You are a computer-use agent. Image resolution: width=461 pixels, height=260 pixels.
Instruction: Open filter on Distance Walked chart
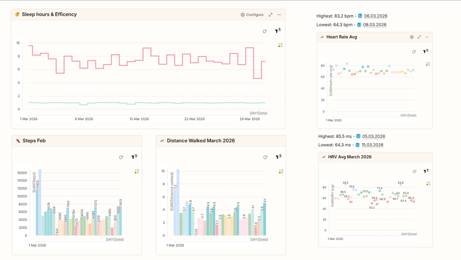[277, 157]
